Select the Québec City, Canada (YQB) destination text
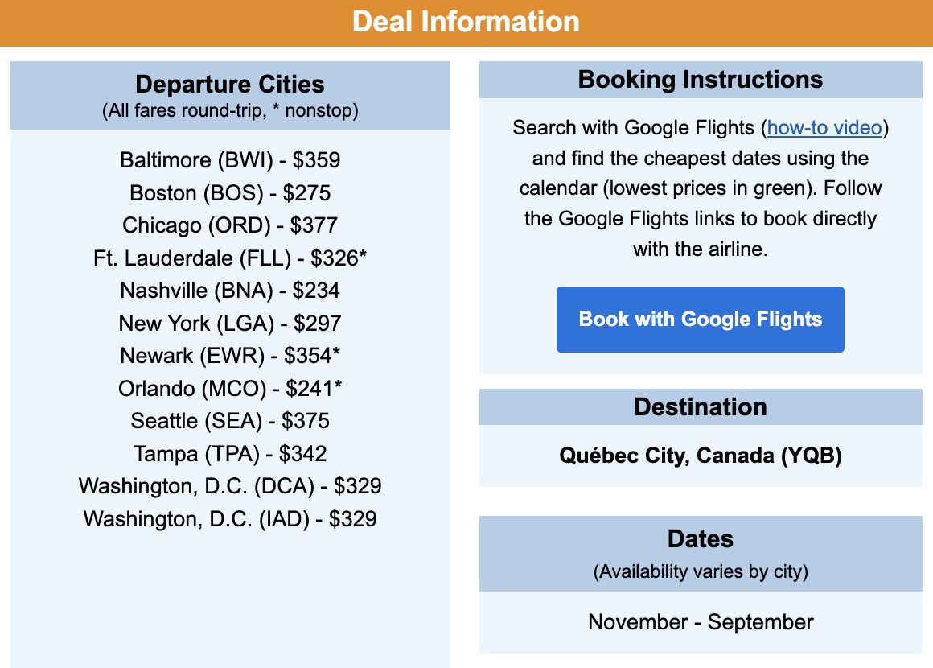Image resolution: width=933 pixels, height=668 pixels. (701, 456)
